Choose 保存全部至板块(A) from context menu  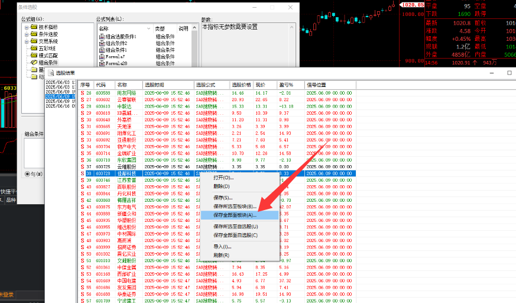(x=235, y=215)
